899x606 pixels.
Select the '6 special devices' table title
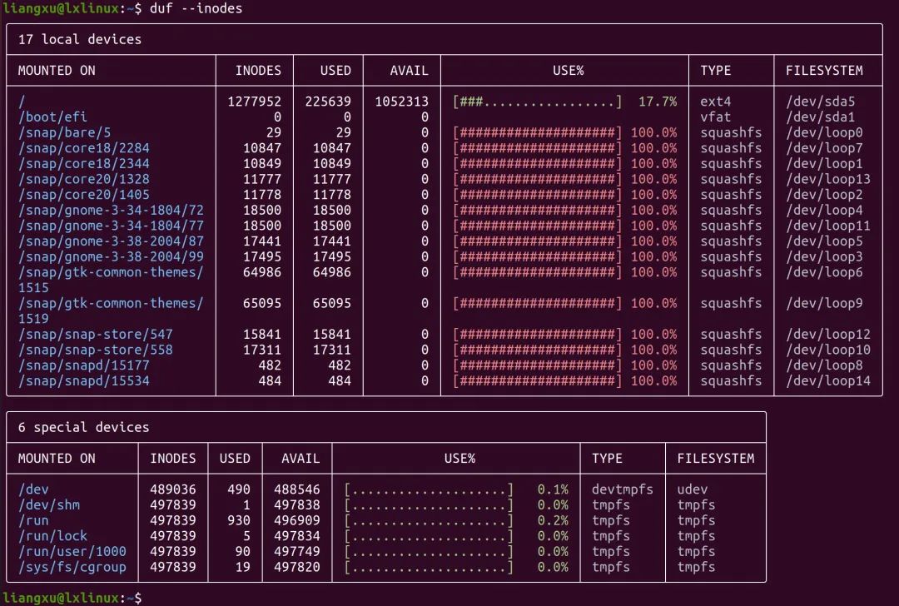84,427
